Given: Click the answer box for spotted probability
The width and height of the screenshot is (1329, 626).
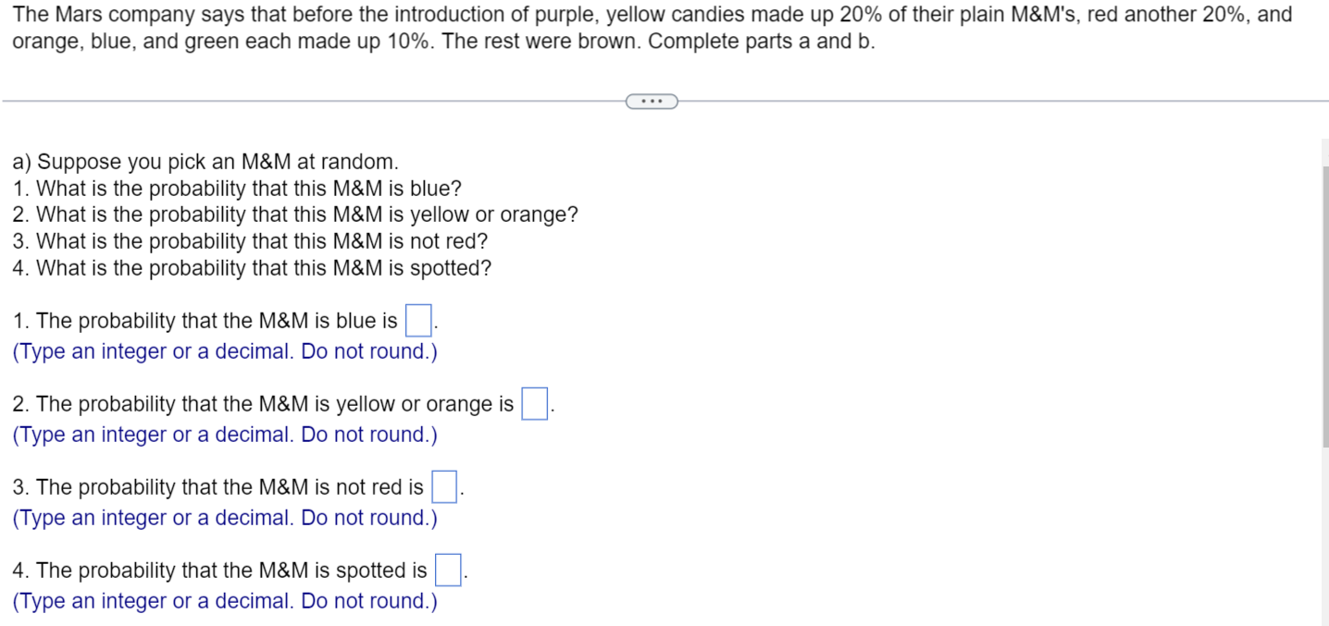Looking at the screenshot, I should pos(447,571).
